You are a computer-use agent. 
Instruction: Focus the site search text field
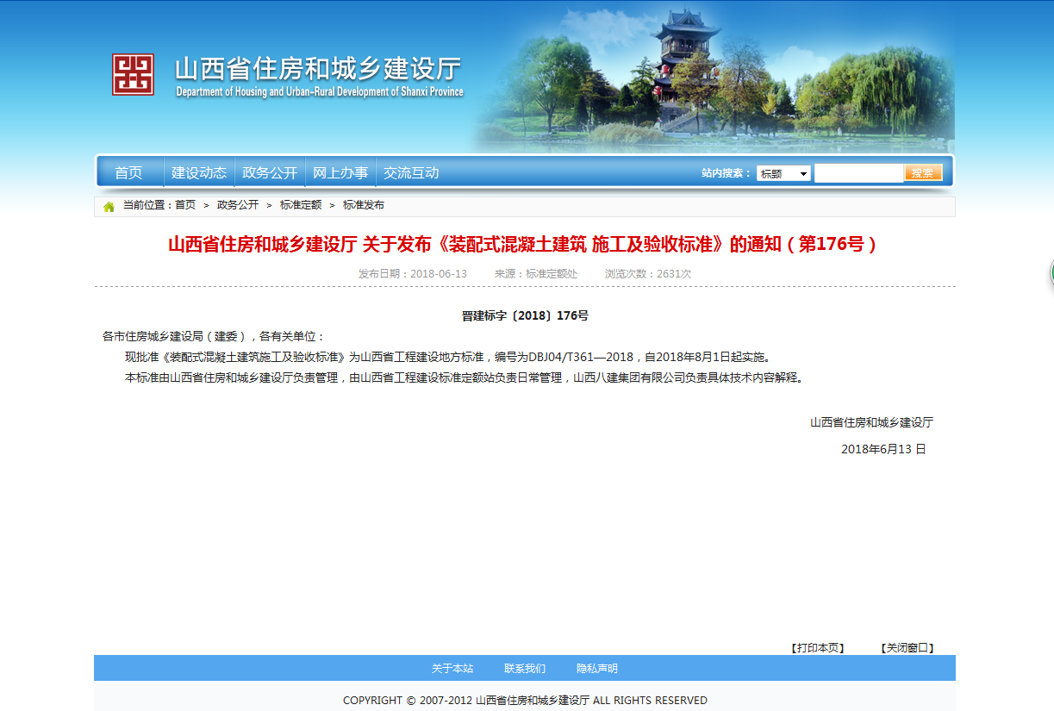coord(858,173)
